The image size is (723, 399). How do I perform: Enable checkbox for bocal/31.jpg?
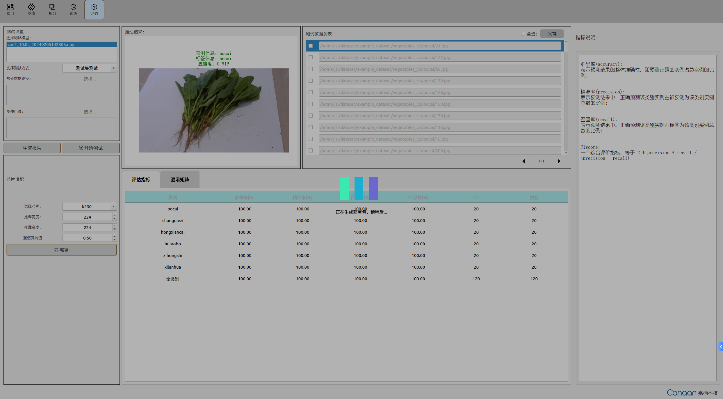point(311,45)
